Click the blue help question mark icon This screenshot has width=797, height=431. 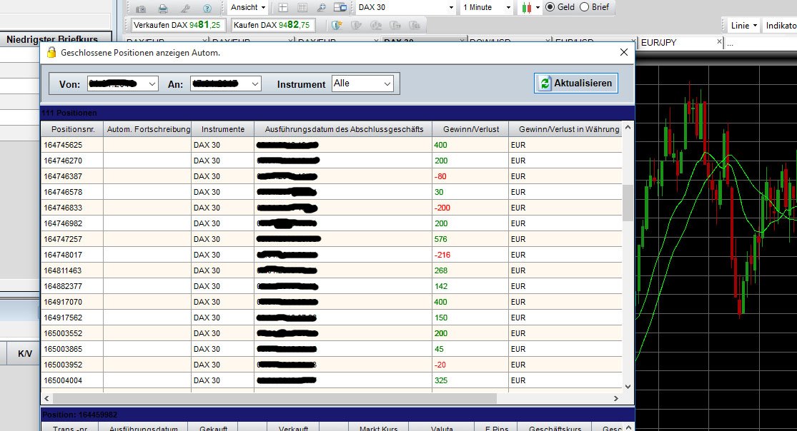pos(207,8)
